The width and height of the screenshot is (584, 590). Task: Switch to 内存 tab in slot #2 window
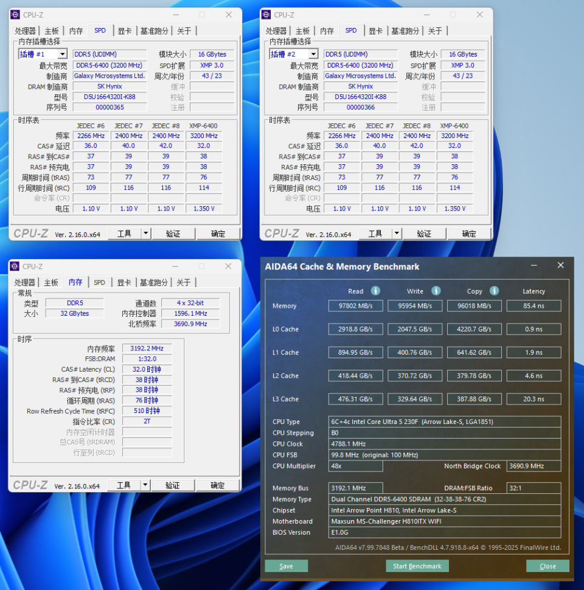point(327,31)
